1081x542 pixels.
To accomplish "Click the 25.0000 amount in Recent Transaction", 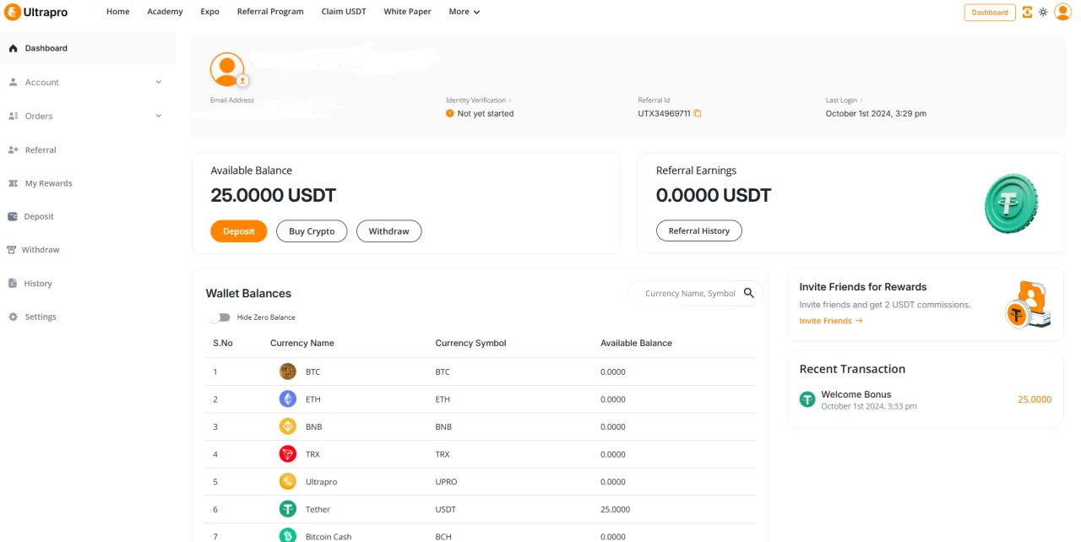I will point(1035,399).
